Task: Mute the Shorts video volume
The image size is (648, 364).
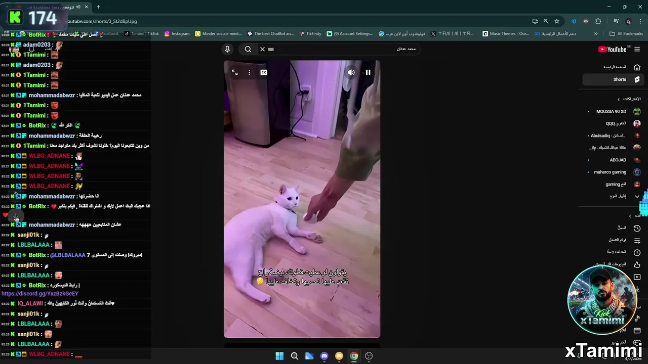Action: 351,72
